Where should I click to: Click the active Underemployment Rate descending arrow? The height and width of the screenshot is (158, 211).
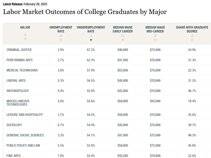point(91,40)
